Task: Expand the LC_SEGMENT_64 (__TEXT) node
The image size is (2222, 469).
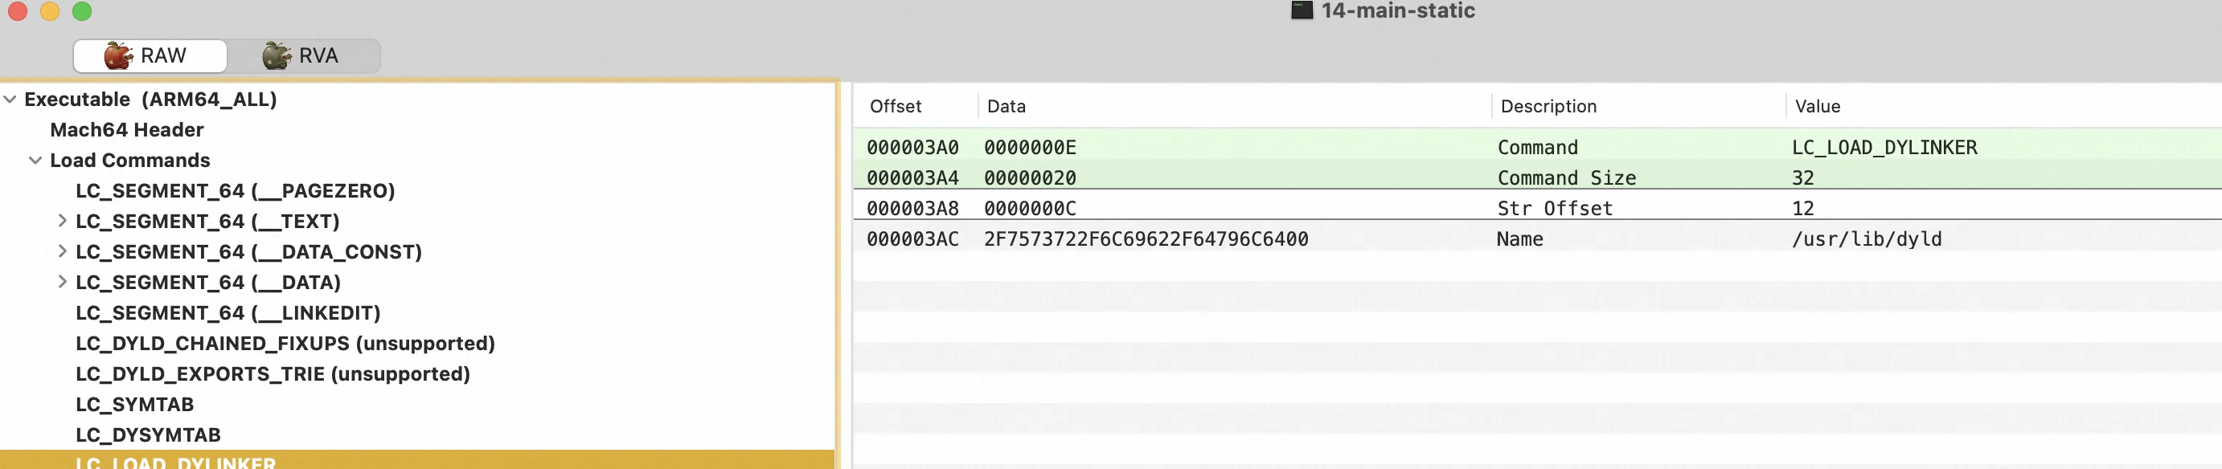Action: (x=62, y=222)
